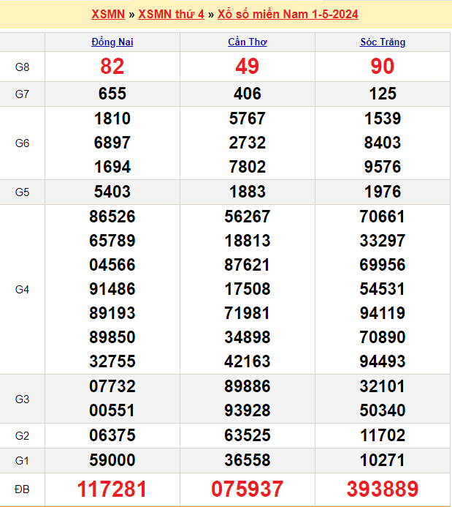Select the Cần Thơ column header link
Image resolution: width=452 pixels, height=507 pixels.
[248, 42]
